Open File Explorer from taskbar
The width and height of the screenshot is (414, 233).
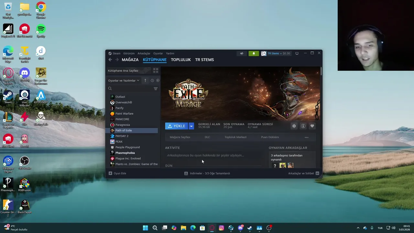click(183, 228)
